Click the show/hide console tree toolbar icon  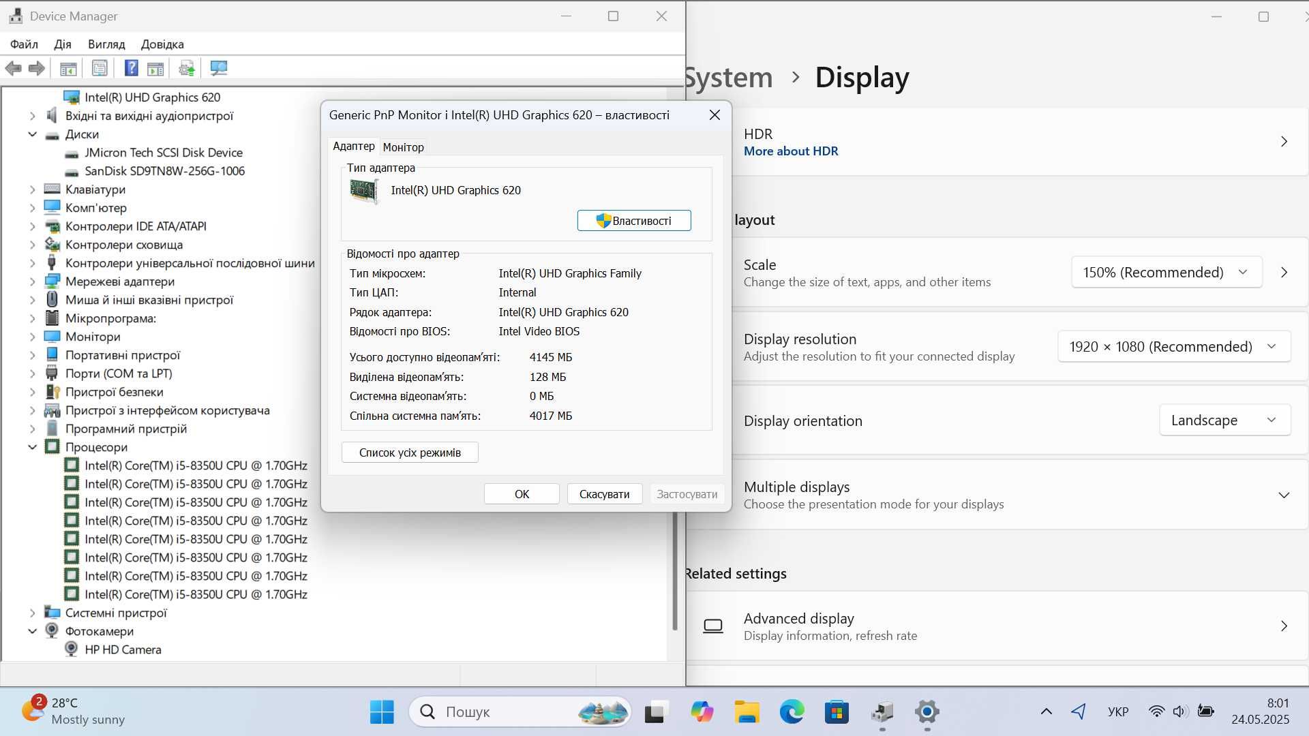(68, 68)
